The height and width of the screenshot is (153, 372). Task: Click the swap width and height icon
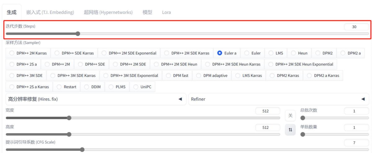tap(290, 130)
